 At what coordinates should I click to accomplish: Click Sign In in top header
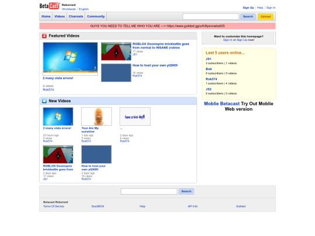pyautogui.click(x=271, y=8)
